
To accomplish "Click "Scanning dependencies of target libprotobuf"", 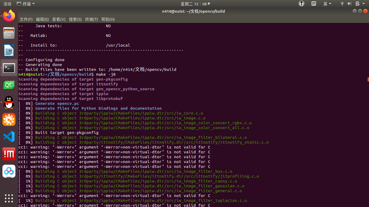I will pyautogui.click(x=71, y=99).
